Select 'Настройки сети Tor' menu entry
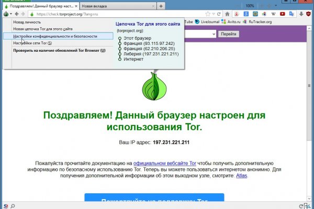The height and width of the screenshot is (209, 314). 32,43
